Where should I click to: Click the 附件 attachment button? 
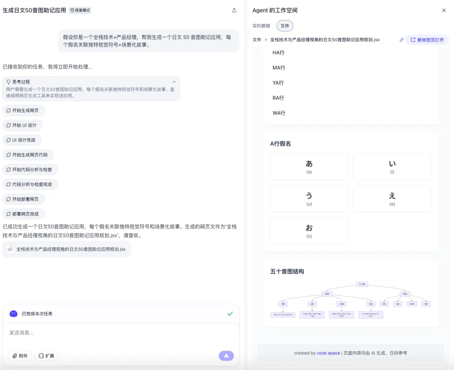pyautogui.click(x=20, y=356)
